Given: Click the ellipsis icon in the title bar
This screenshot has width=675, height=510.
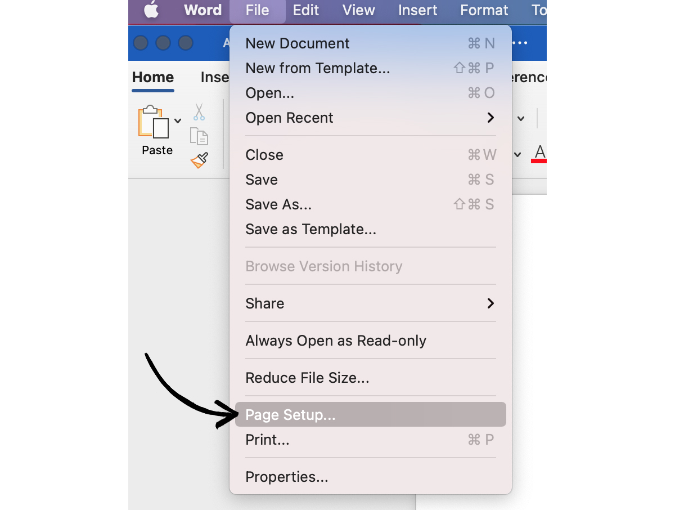Looking at the screenshot, I should [519, 43].
